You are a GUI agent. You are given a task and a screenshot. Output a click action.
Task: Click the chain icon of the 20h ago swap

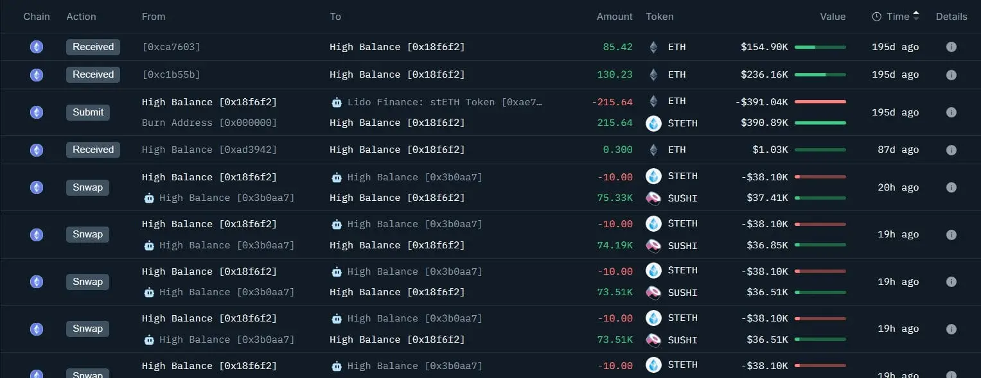point(37,187)
